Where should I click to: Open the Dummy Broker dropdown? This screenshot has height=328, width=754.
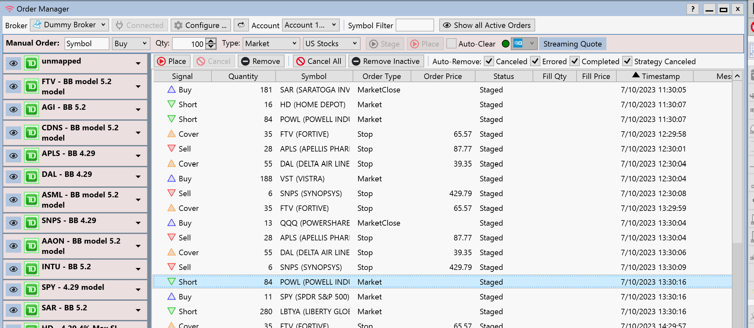tap(70, 25)
